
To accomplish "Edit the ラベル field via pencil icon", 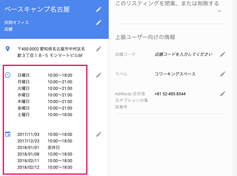I will [x=223, y=74].
